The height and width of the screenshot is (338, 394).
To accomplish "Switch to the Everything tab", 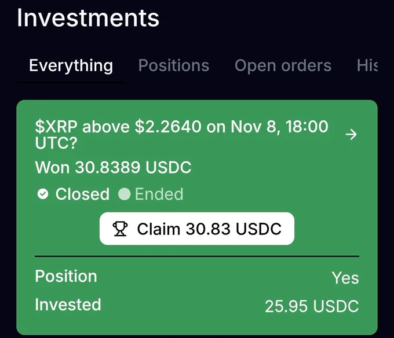I will pos(71,65).
